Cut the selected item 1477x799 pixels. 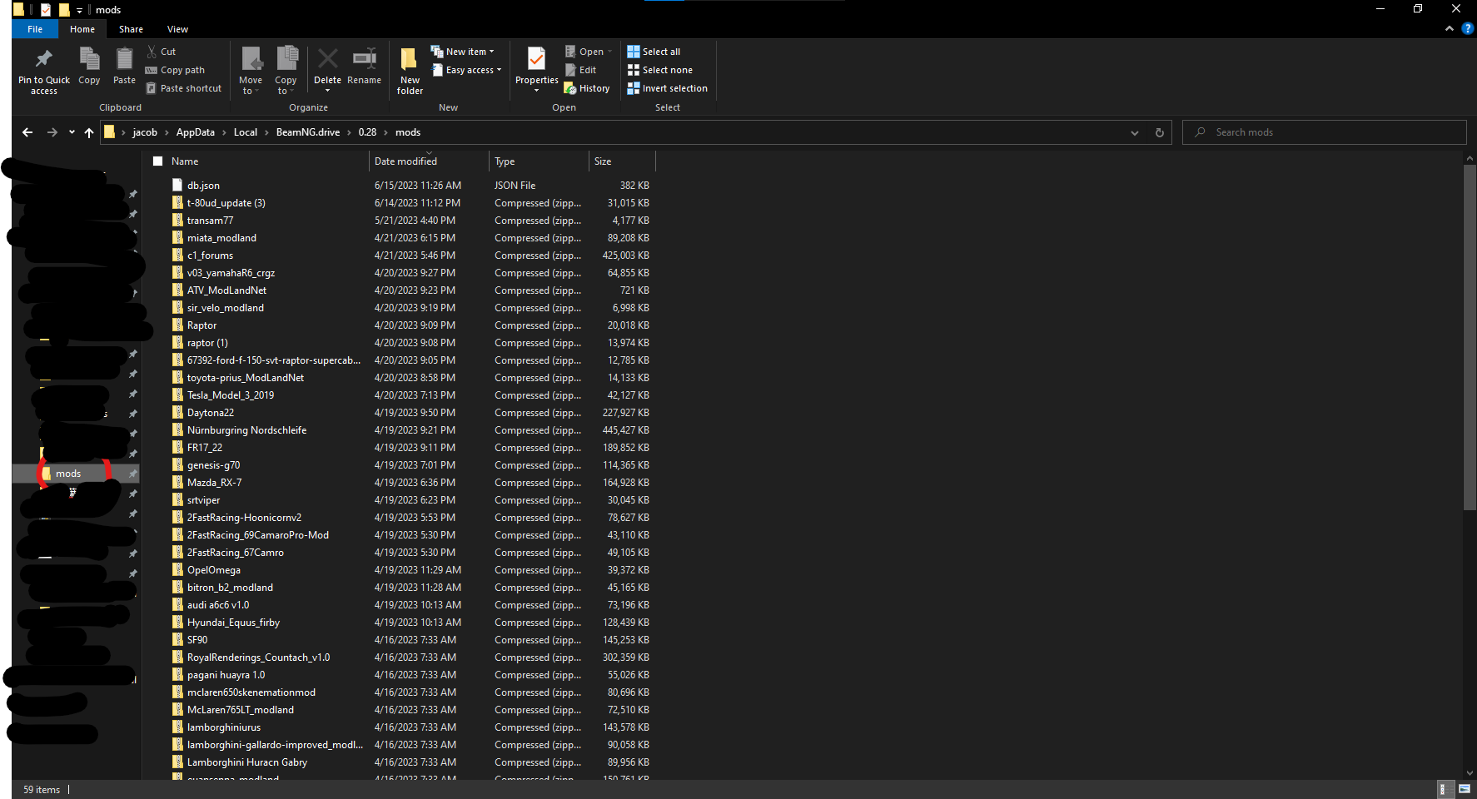[x=162, y=52]
